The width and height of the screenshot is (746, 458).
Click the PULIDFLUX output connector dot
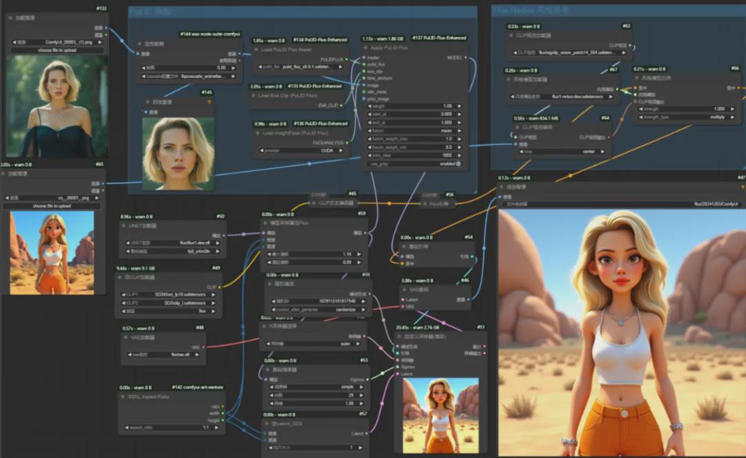pyautogui.click(x=347, y=59)
